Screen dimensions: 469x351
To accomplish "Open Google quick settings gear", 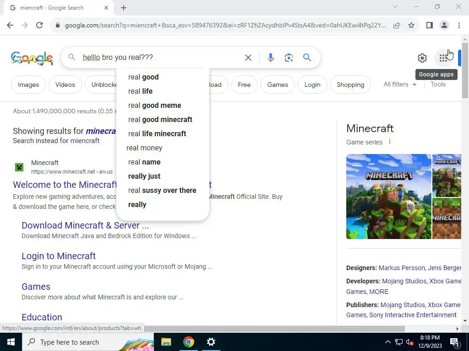I will click(x=422, y=58).
